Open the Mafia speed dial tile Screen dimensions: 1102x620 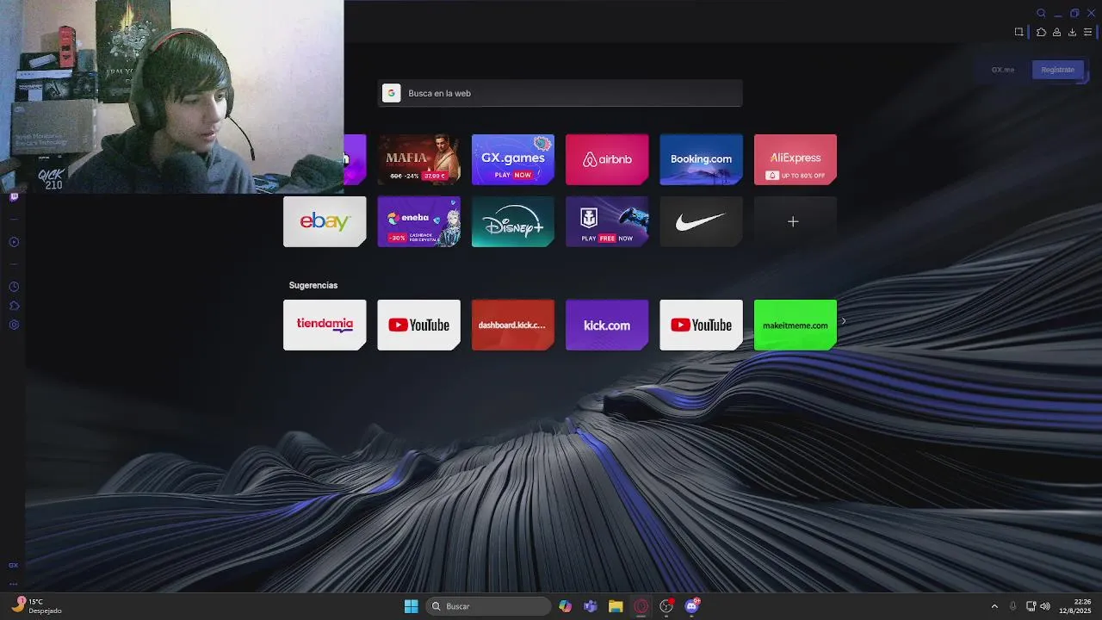pos(418,159)
